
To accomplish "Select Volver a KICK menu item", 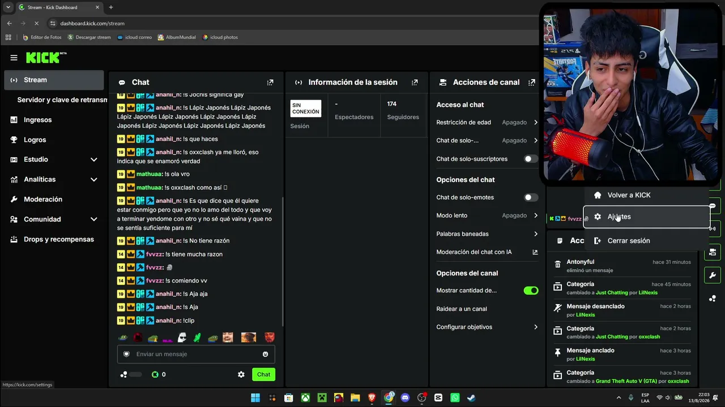I will [x=647, y=195].
